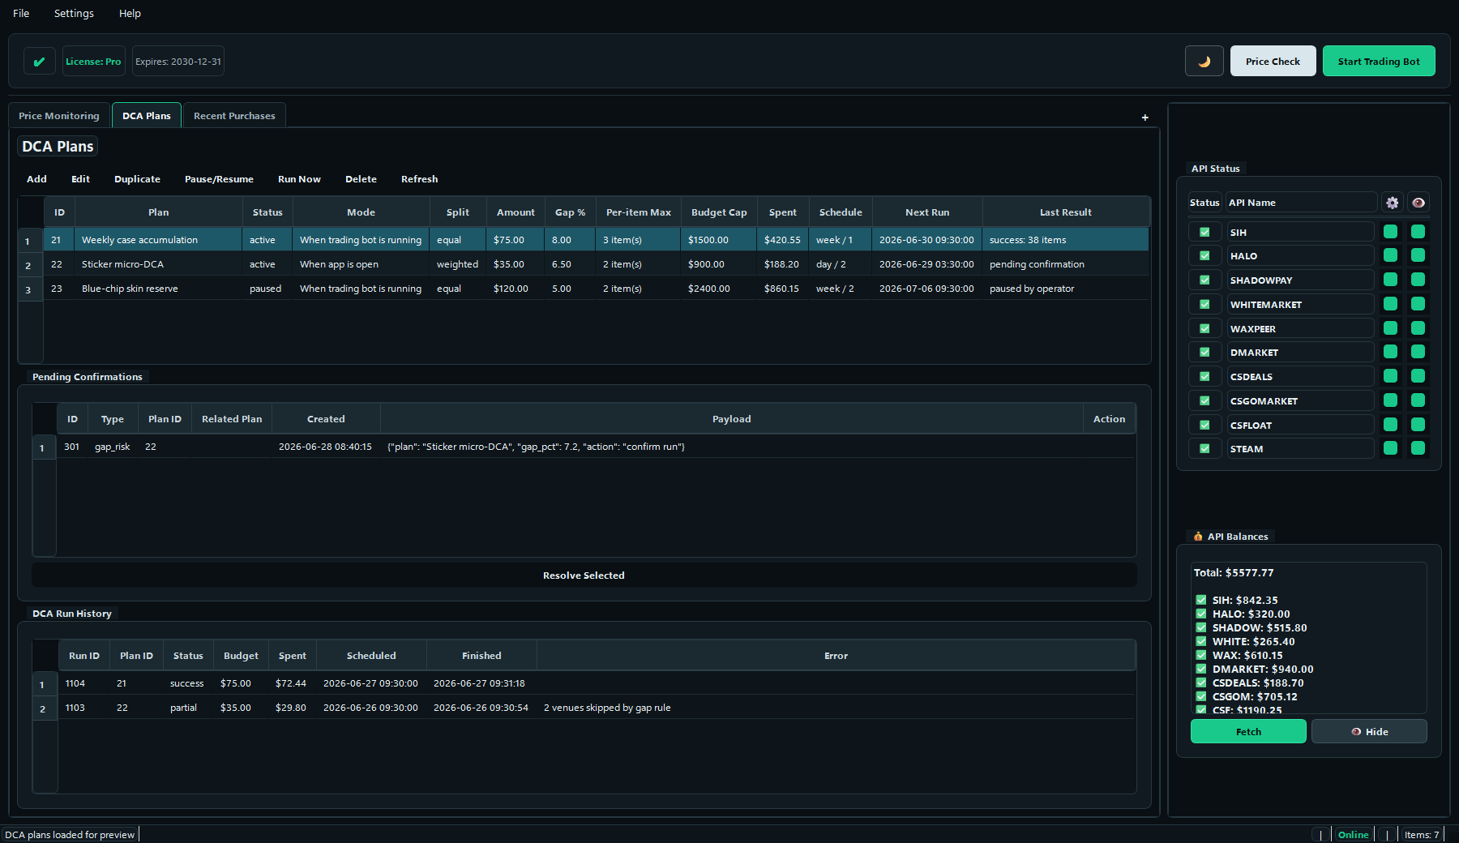Click first green indicator for SIH
The height and width of the screenshot is (843, 1459).
(x=1390, y=232)
